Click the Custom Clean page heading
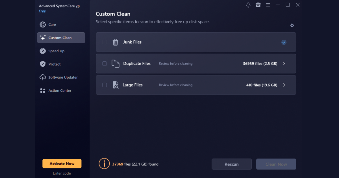The image size is (339, 178). (113, 14)
